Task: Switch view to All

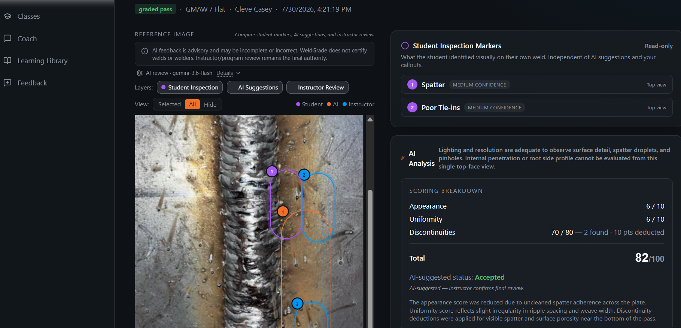Action: (192, 104)
